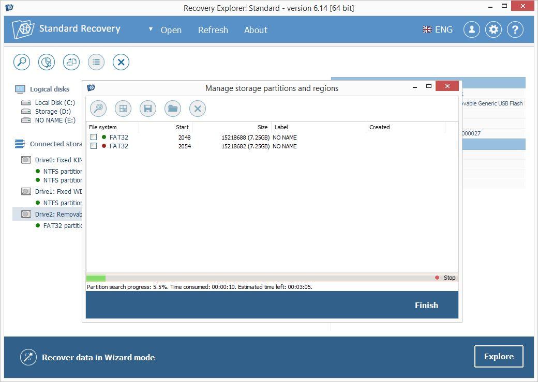Open the user account icon in header

(x=472, y=30)
